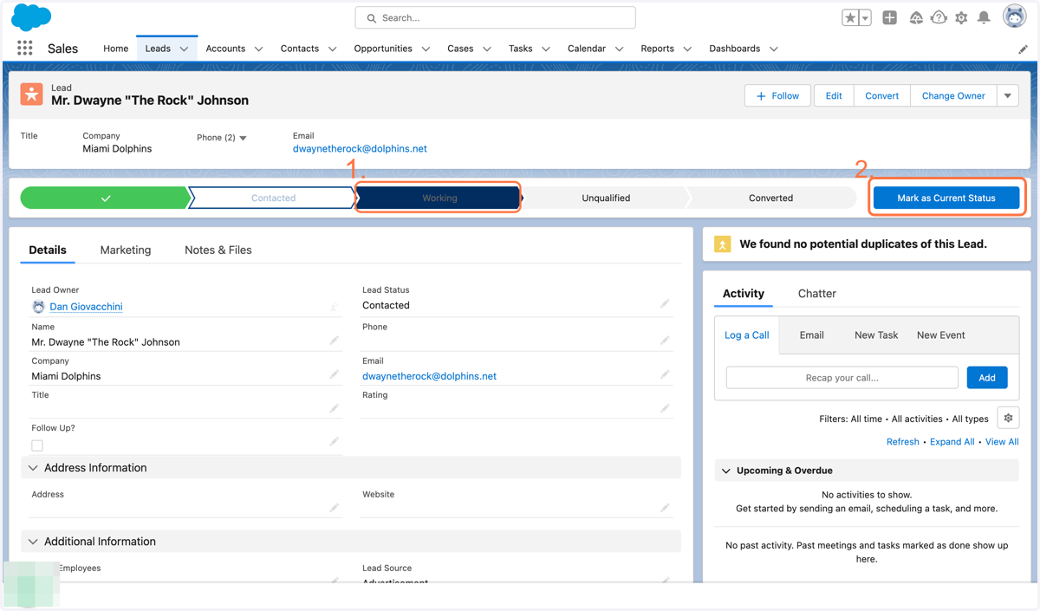Image resolution: width=1040 pixels, height=611 pixels.
Task: Open the App Launcher grid icon
Action: [25, 49]
